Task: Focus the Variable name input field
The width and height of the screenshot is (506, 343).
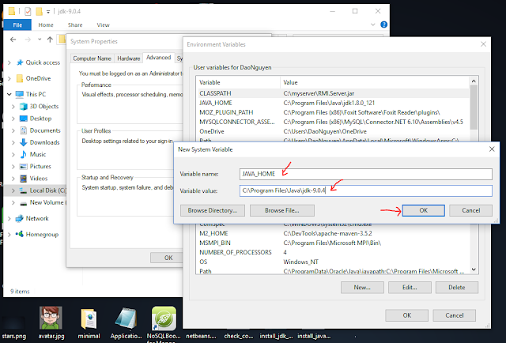Action: (365, 174)
